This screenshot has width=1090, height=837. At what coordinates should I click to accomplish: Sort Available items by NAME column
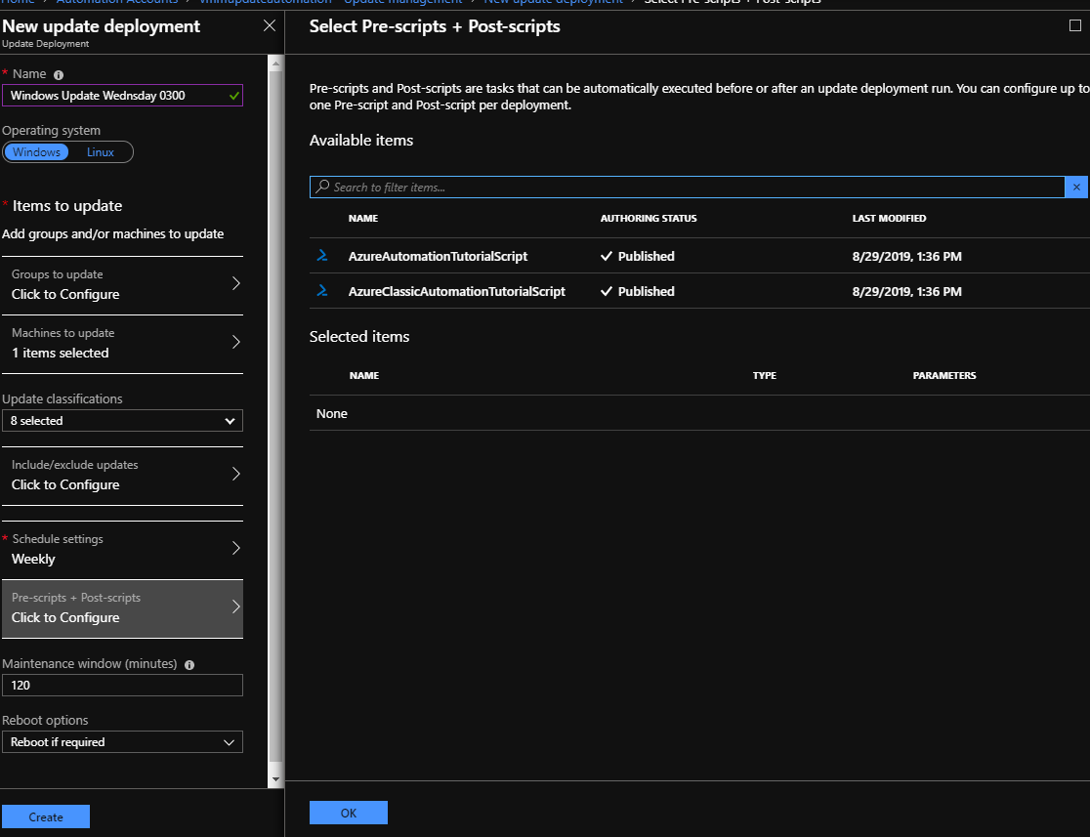point(363,219)
